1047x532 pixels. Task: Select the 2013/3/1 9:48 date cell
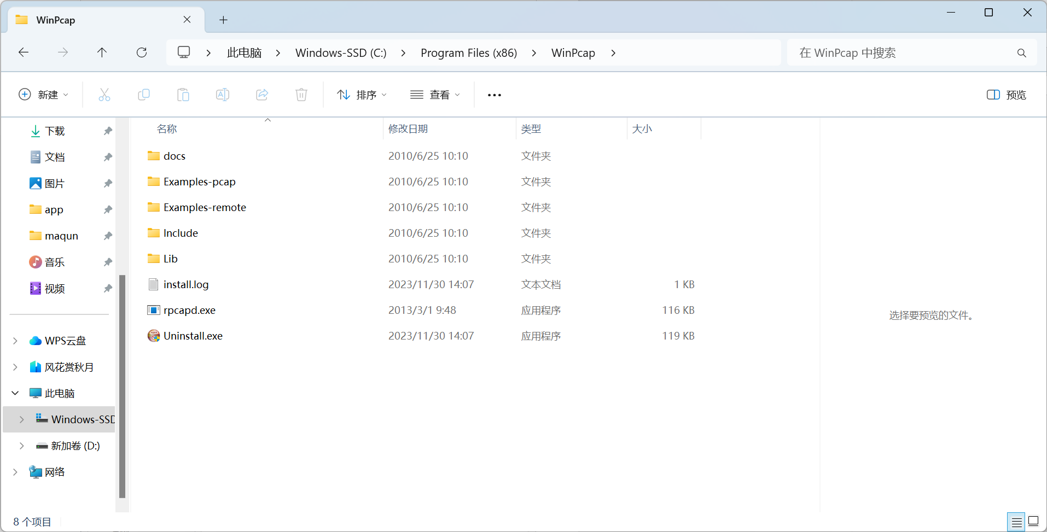point(422,310)
